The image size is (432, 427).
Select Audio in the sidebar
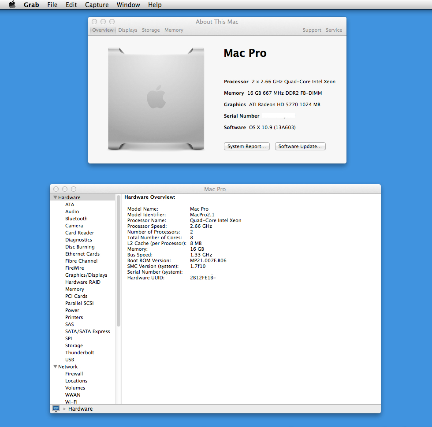tap(72, 212)
